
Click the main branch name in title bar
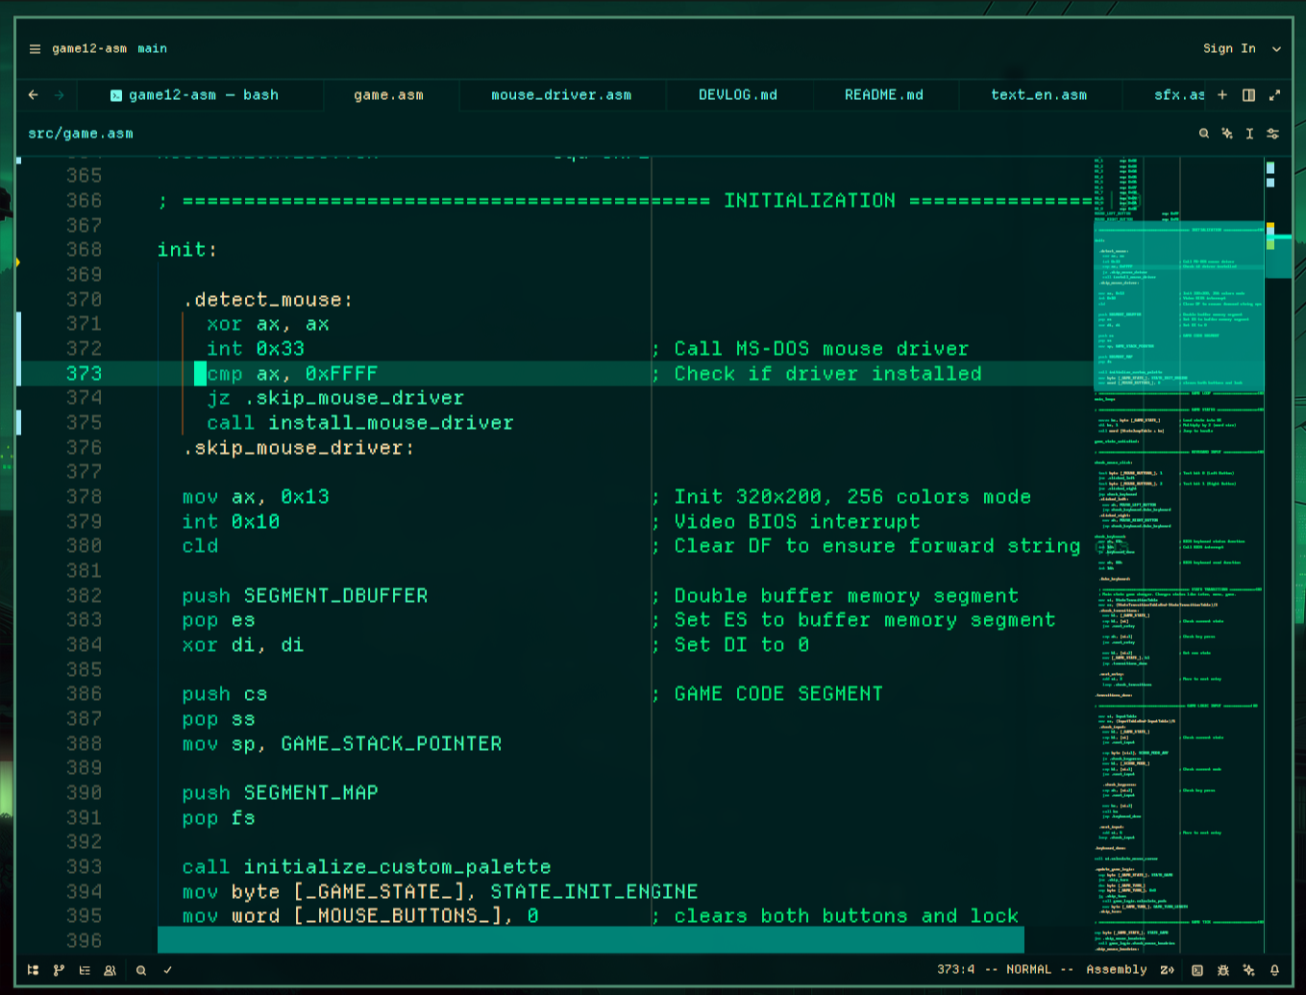(152, 49)
